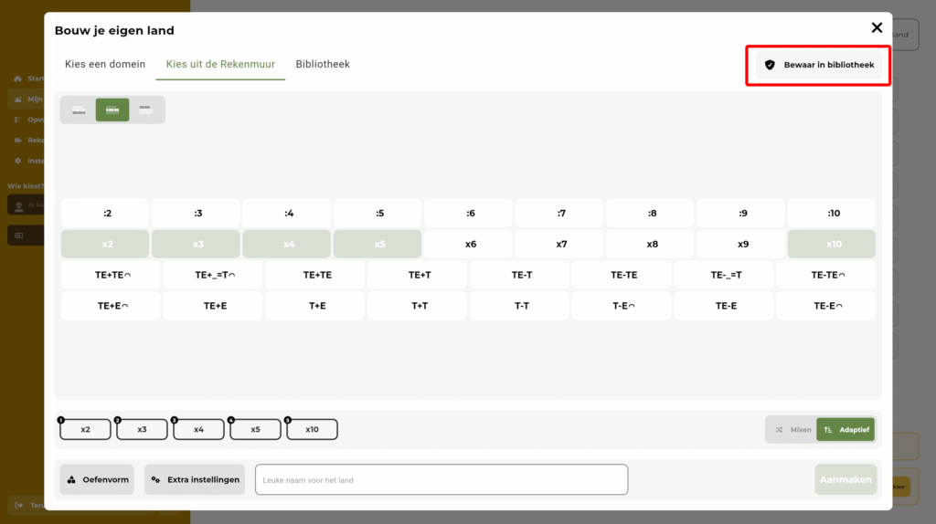Open the Bibliotheek tab
This screenshot has height=524, width=936.
coord(323,65)
